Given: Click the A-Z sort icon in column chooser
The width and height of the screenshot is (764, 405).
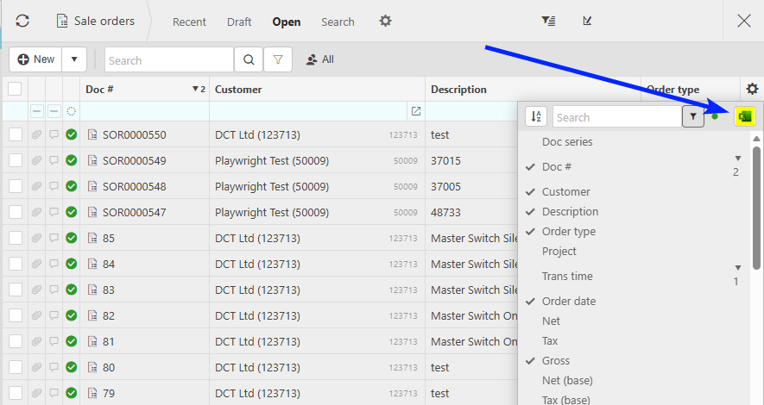Looking at the screenshot, I should click(x=536, y=116).
